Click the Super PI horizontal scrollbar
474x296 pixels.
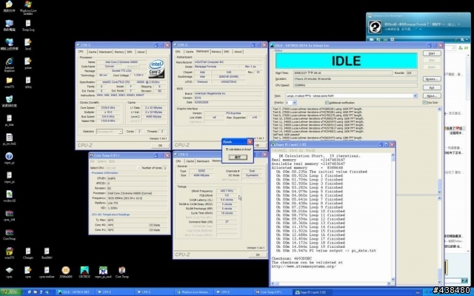point(331,283)
